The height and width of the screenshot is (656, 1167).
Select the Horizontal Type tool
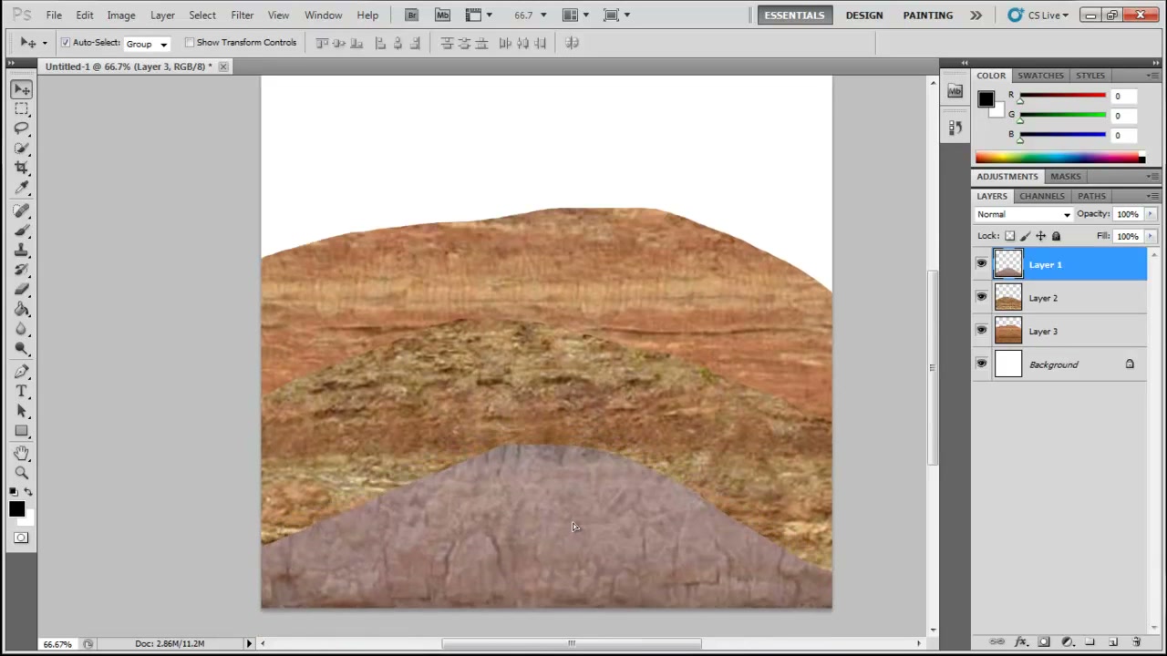(22, 391)
